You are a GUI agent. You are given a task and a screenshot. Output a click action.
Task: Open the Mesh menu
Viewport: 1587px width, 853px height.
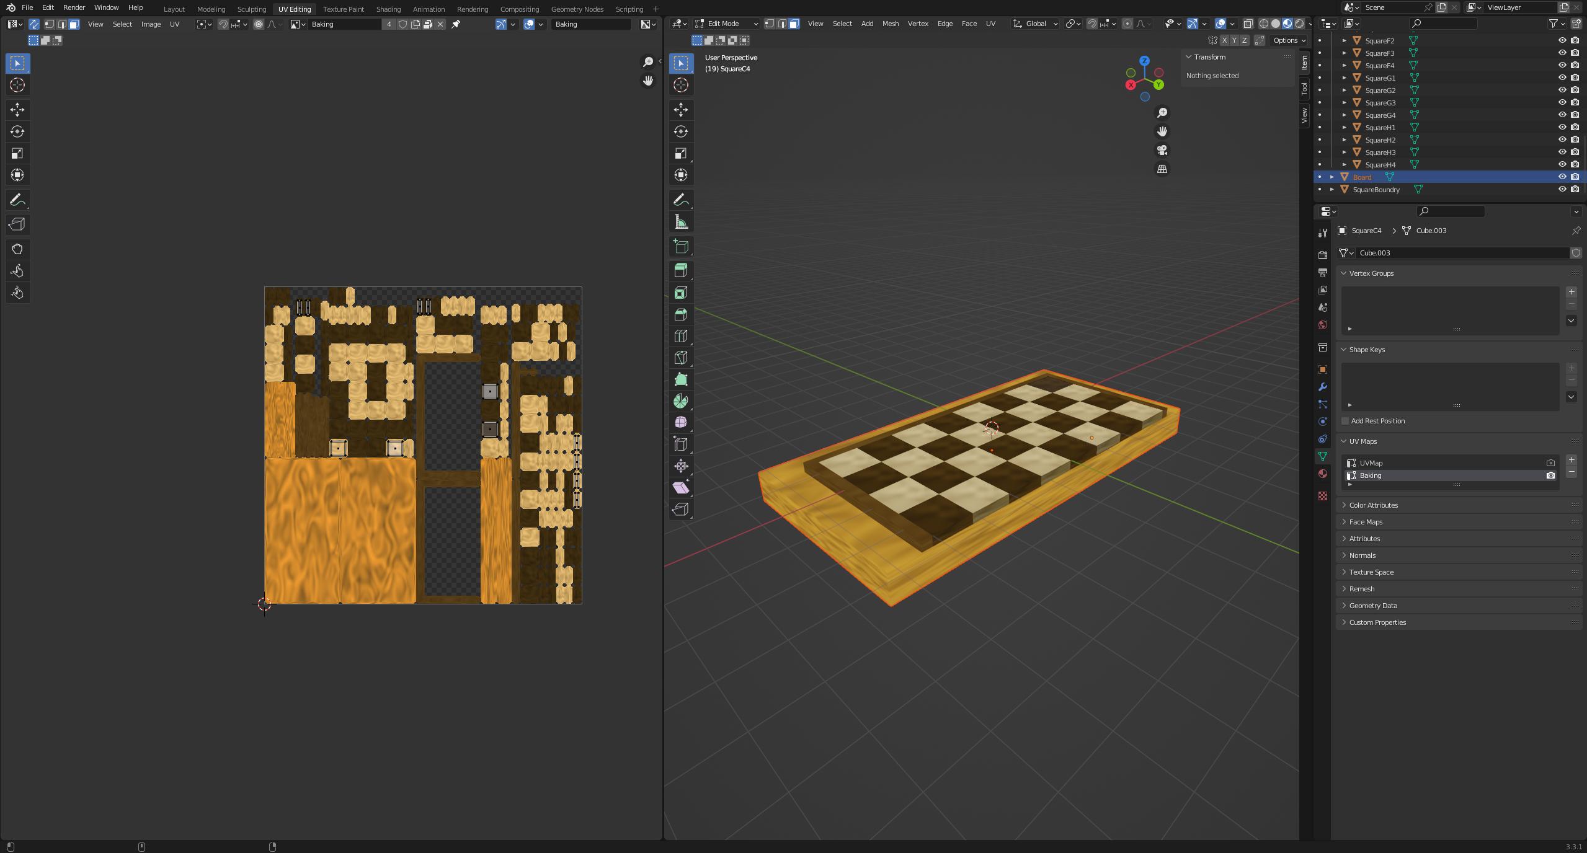click(x=890, y=24)
